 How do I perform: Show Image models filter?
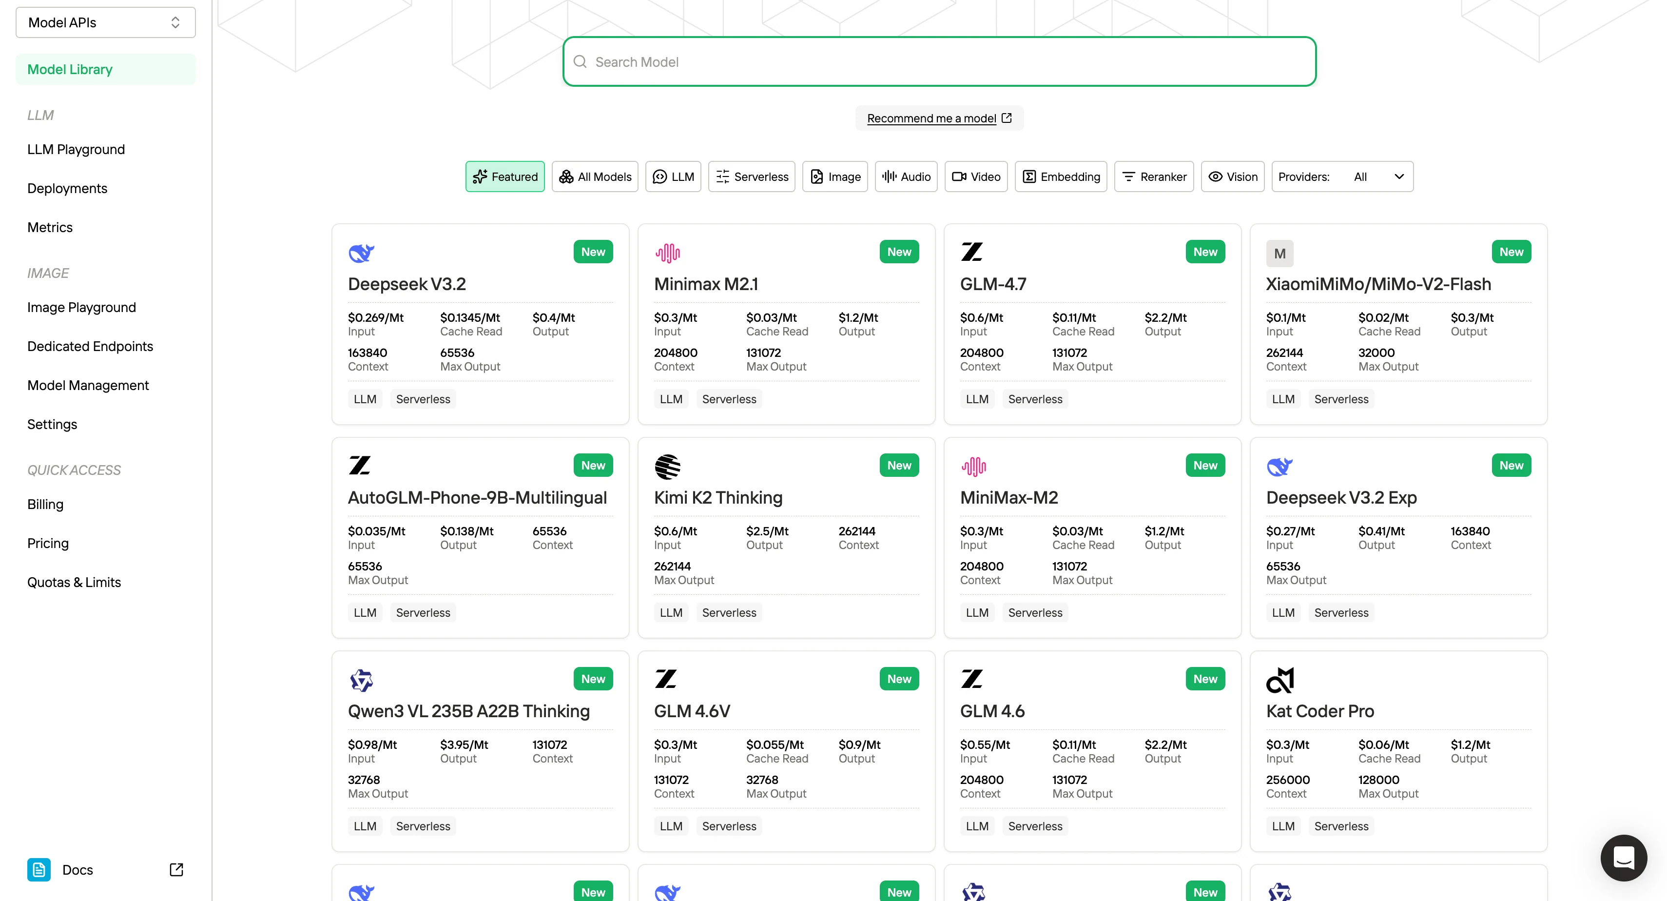[x=835, y=176]
